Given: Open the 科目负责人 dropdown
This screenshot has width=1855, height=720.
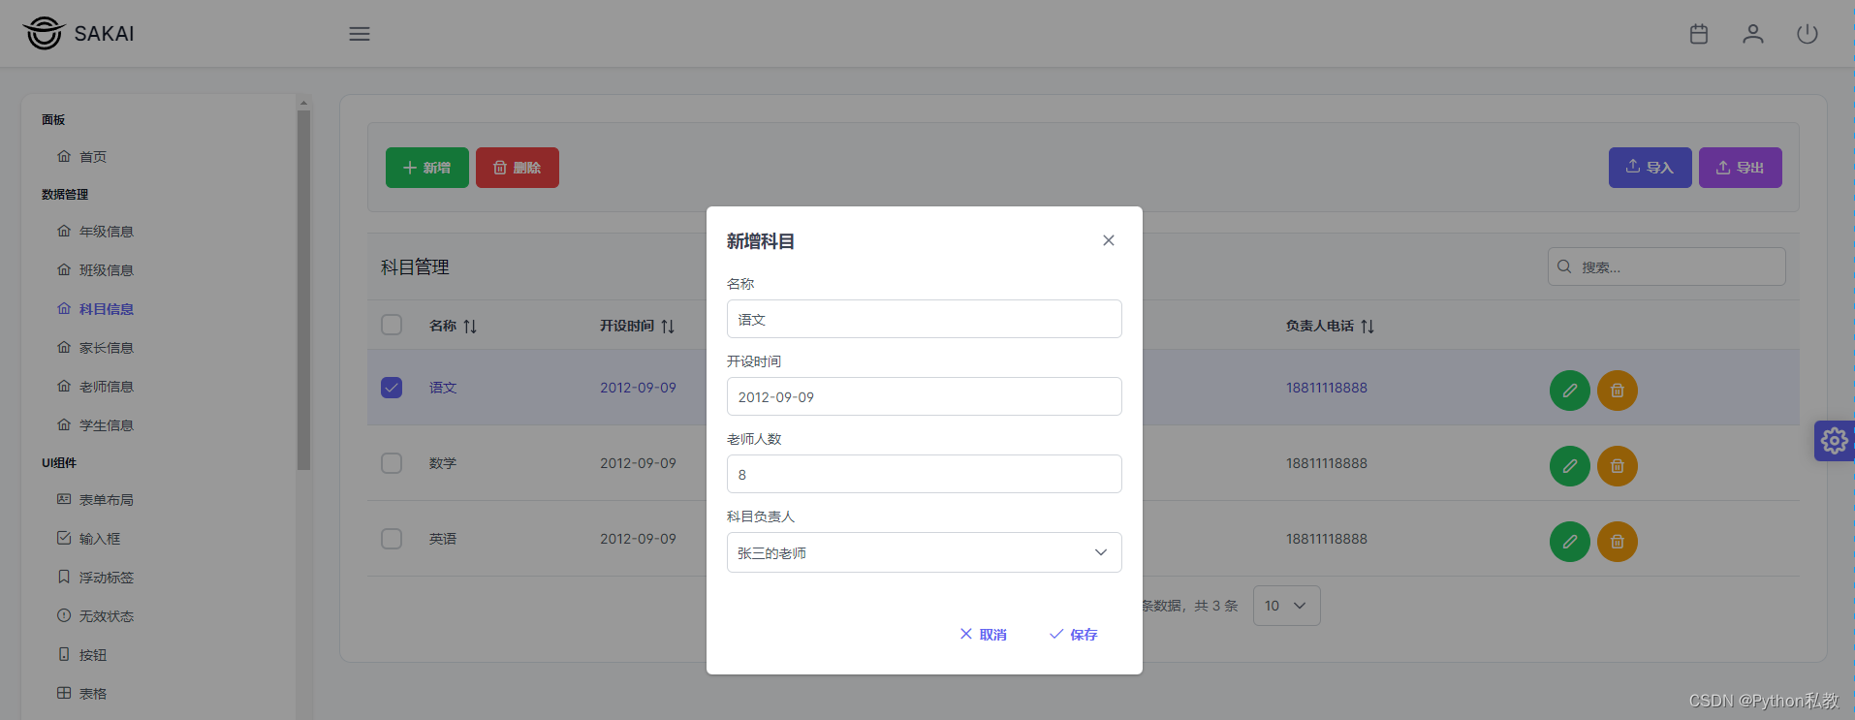Looking at the screenshot, I should 925,552.
